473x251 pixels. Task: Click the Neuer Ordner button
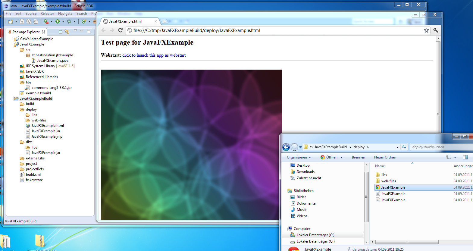tap(385, 157)
